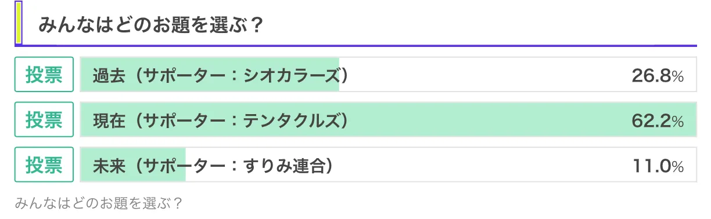This screenshot has width=711, height=219.
Task: Select the 現在 (テンタクルズ) poll option row
Action: click(x=388, y=120)
